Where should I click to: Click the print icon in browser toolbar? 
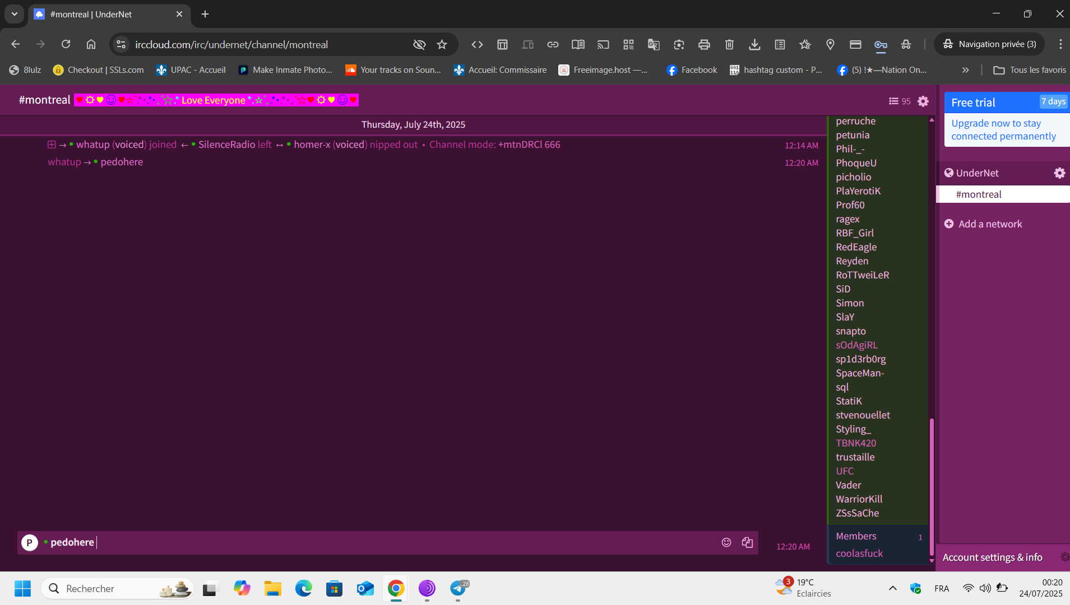click(x=704, y=44)
